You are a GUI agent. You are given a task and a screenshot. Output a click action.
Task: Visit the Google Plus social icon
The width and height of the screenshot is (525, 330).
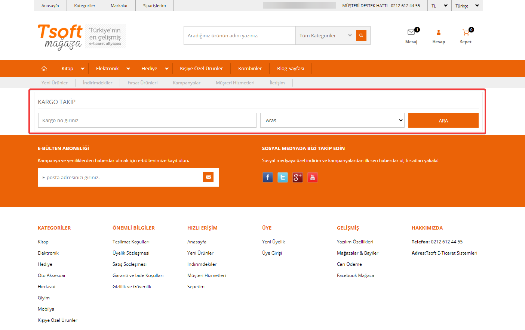click(x=298, y=177)
